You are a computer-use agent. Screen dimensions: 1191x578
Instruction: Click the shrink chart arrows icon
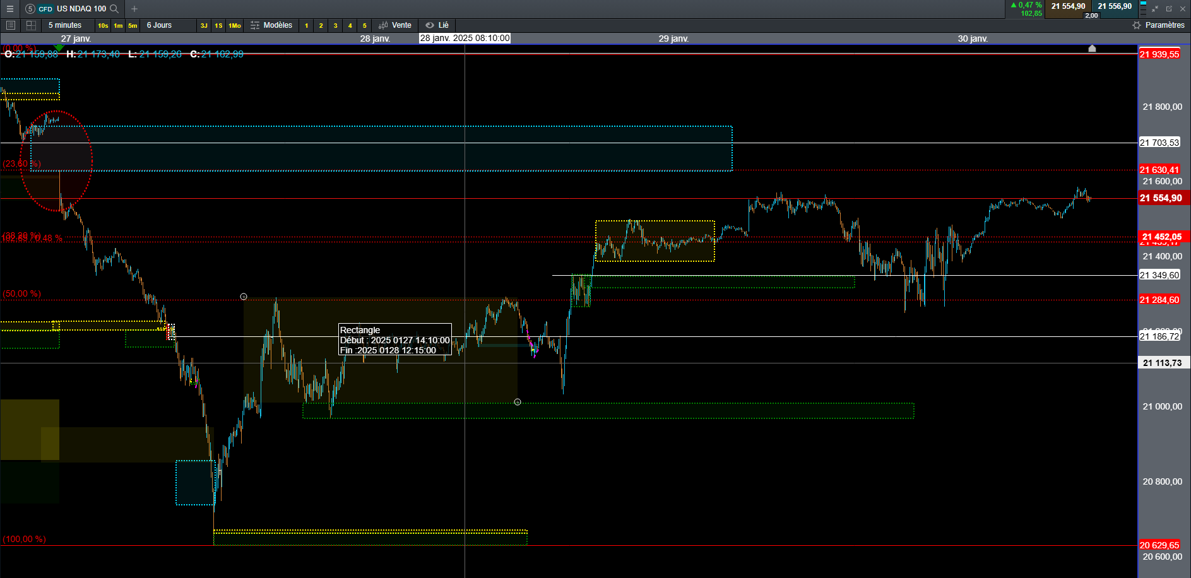pyautogui.click(x=1155, y=9)
